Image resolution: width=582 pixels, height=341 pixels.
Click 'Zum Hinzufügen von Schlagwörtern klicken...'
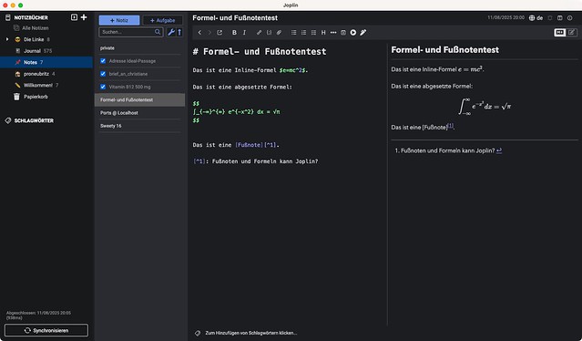coord(250,333)
